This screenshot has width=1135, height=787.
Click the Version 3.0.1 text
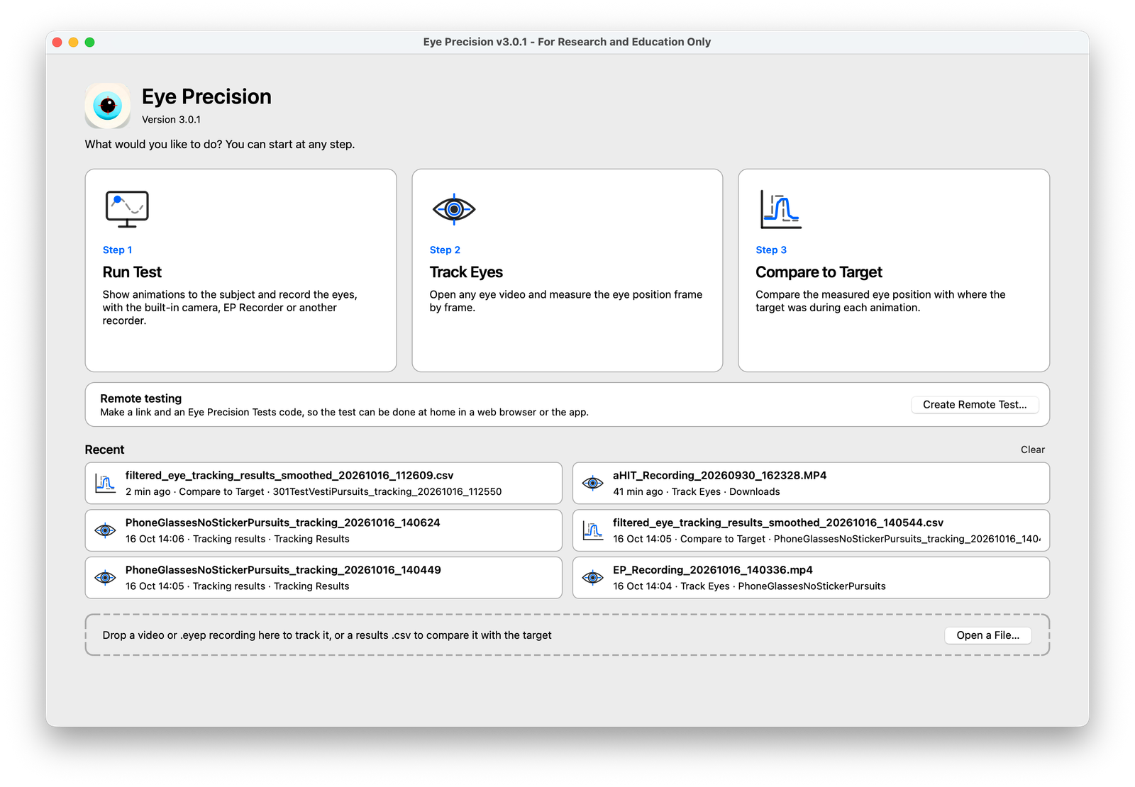pyautogui.click(x=171, y=120)
